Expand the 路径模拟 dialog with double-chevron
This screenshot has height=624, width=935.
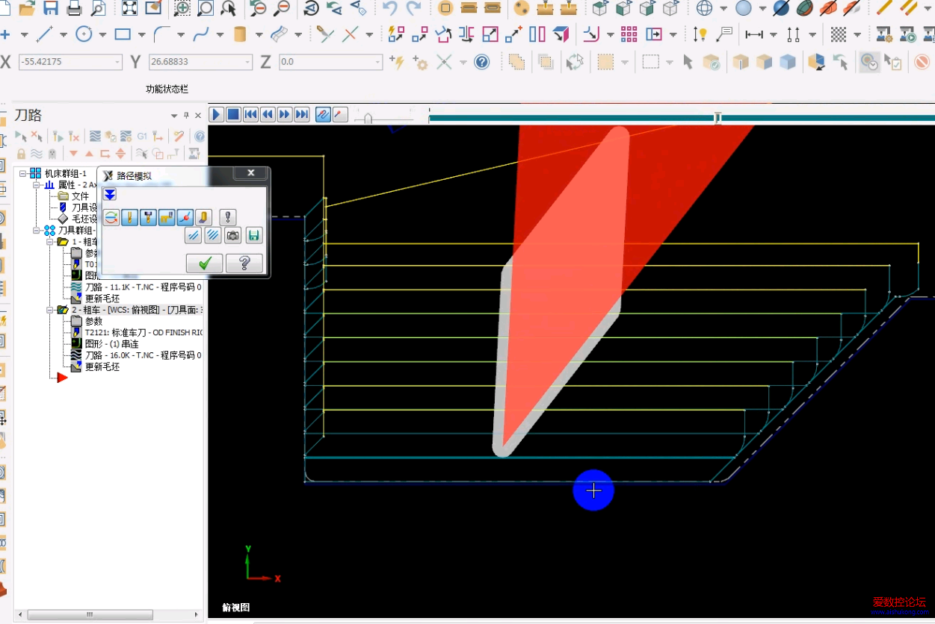tap(110, 195)
